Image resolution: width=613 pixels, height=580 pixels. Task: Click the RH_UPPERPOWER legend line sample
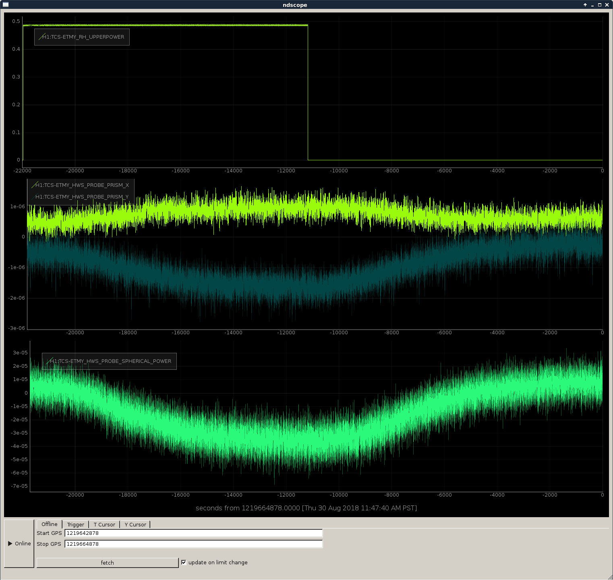tap(42, 37)
